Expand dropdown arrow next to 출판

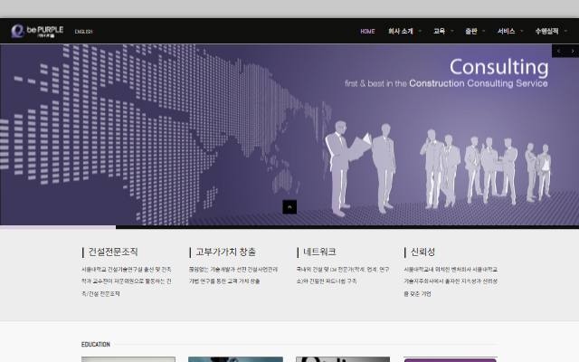pos(484,31)
